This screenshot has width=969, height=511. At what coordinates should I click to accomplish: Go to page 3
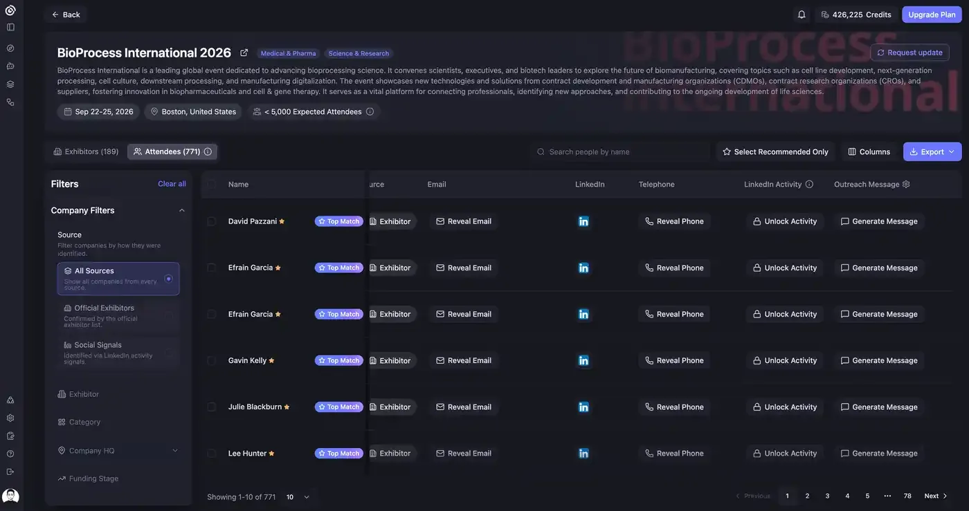(x=827, y=496)
